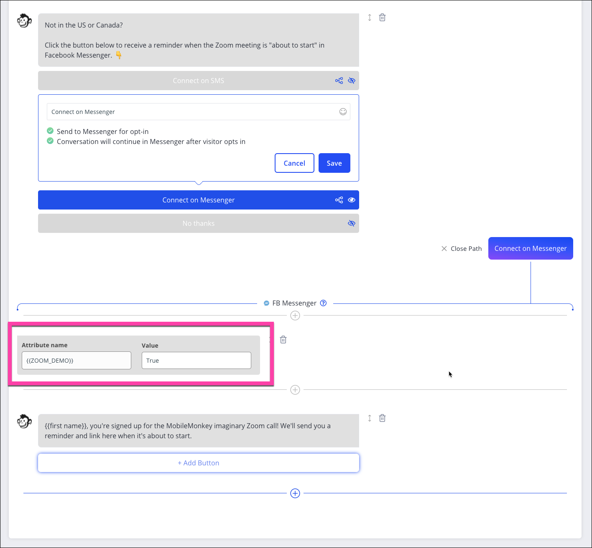592x548 pixels.
Task: Open FB Messenger help question mark
Action: [x=323, y=303]
